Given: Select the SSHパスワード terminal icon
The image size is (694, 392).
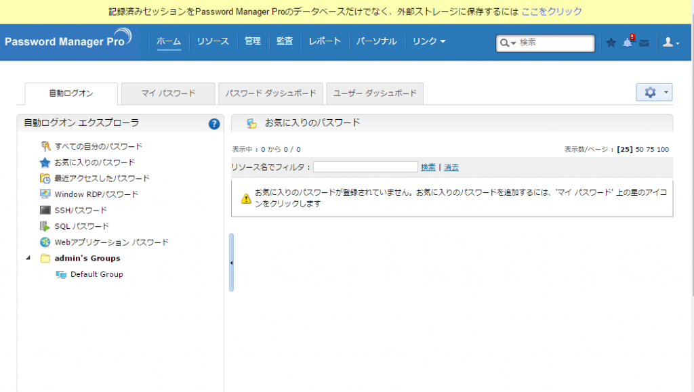Looking at the screenshot, I should pos(45,211).
